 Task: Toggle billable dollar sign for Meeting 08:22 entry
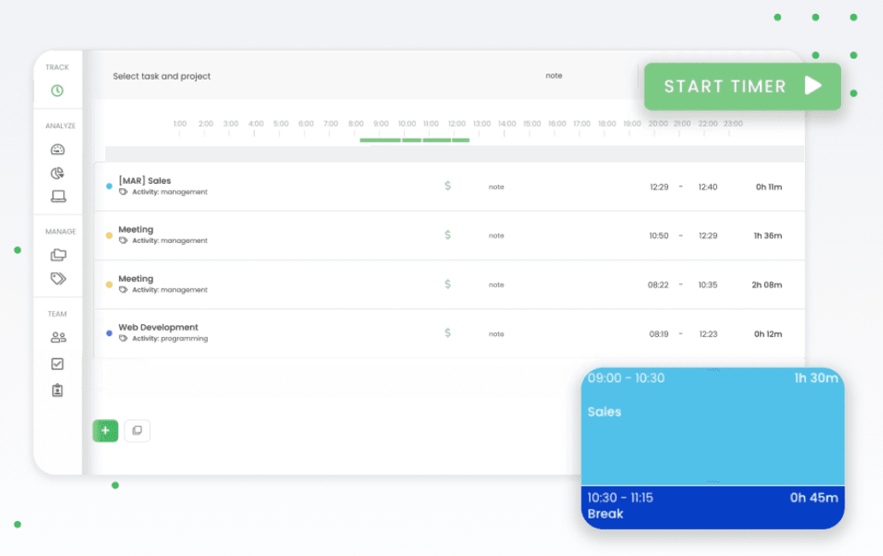pyautogui.click(x=447, y=284)
